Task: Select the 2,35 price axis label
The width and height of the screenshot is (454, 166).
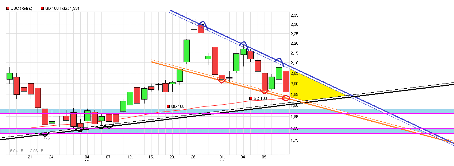Action: click(295, 15)
